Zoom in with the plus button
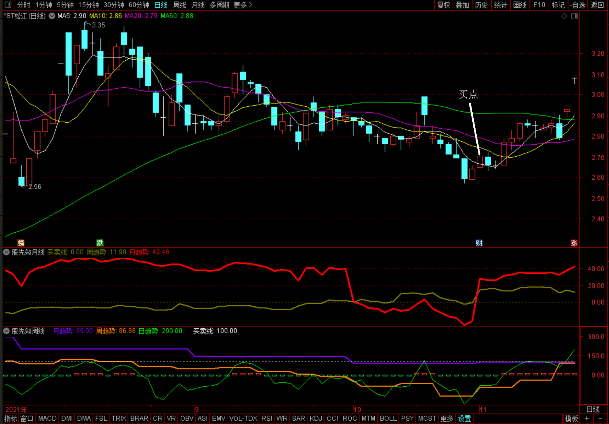 click(x=587, y=419)
